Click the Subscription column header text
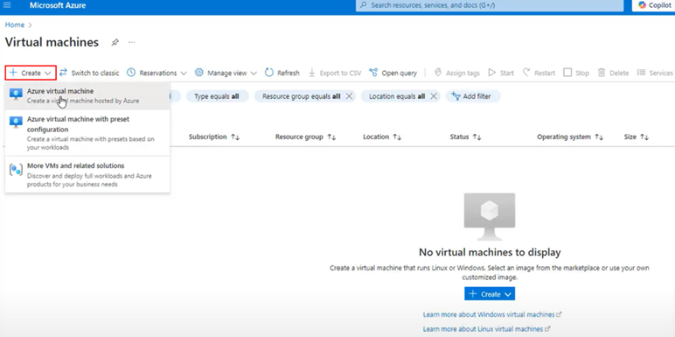The width and height of the screenshot is (675, 337). point(207,137)
